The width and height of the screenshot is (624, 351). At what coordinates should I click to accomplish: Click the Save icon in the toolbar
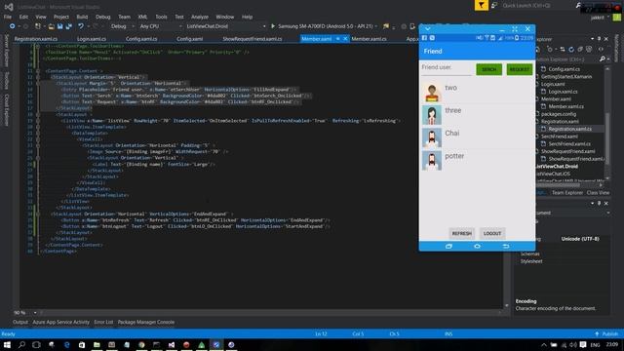59,26
